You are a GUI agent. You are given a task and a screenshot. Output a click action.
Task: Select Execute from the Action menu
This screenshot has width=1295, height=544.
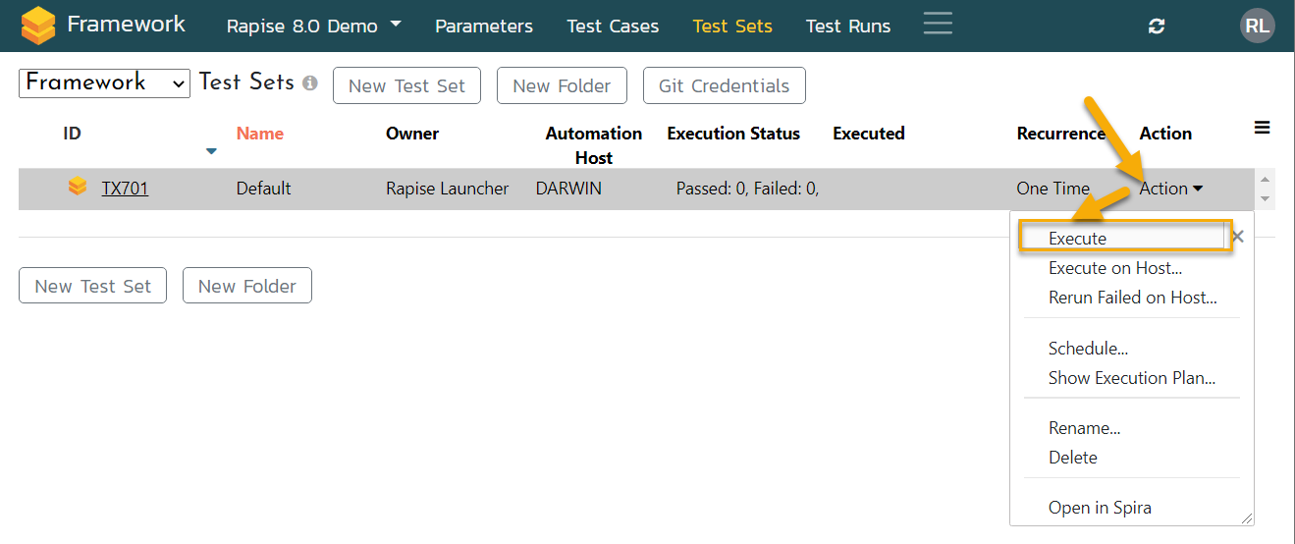[x=1077, y=239]
